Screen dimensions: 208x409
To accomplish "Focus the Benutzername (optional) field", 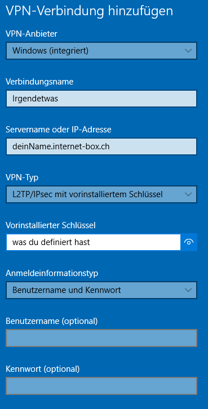I will tap(101, 338).
